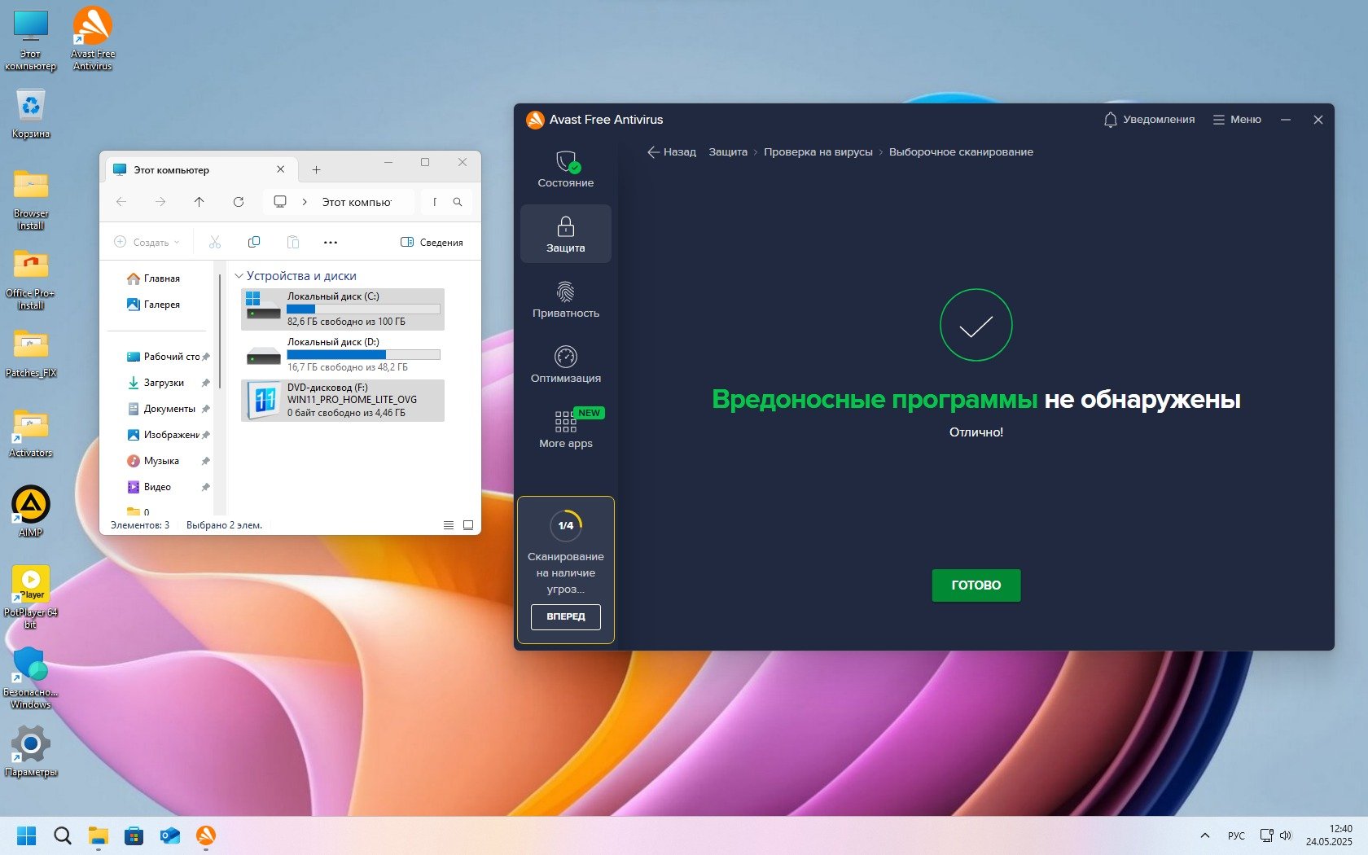
Task: Click the Cut scissors icon in Explorer
Action: coord(215,242)
